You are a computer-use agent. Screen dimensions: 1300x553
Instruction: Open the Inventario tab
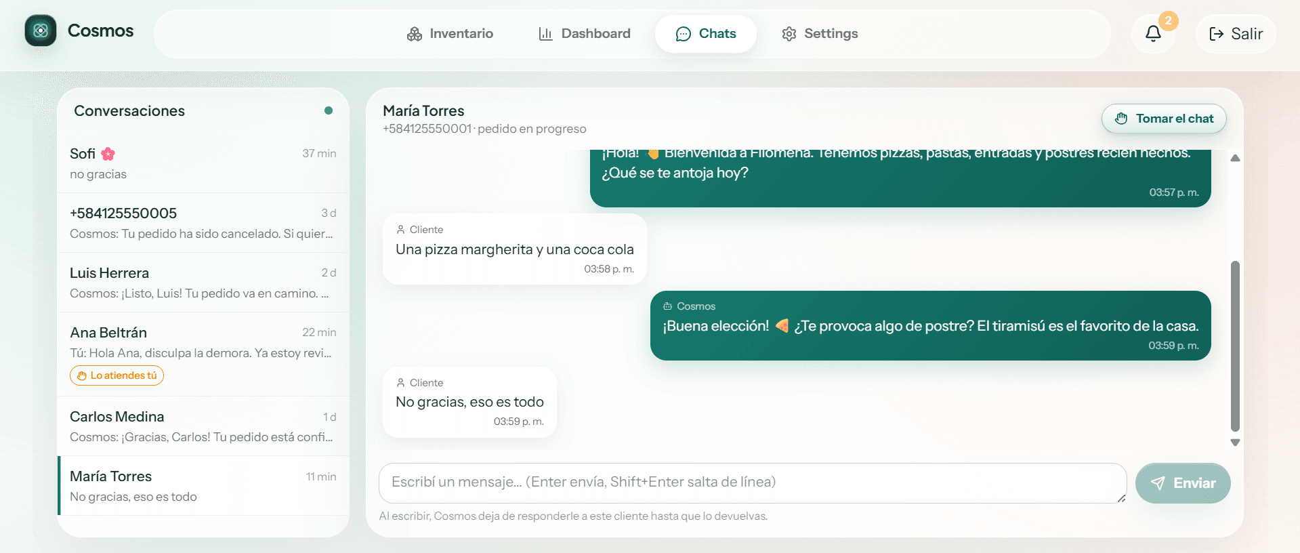point(450,34)
